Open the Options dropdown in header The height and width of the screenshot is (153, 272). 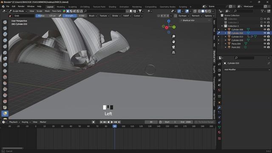tap(209, 16)
